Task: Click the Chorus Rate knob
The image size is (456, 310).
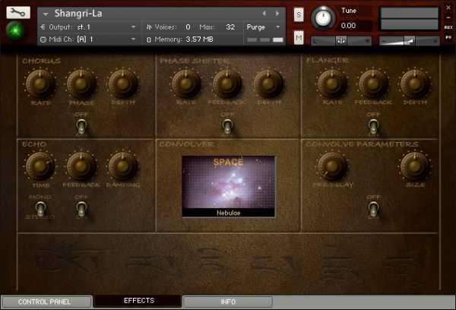Action: tap(40, 84)
